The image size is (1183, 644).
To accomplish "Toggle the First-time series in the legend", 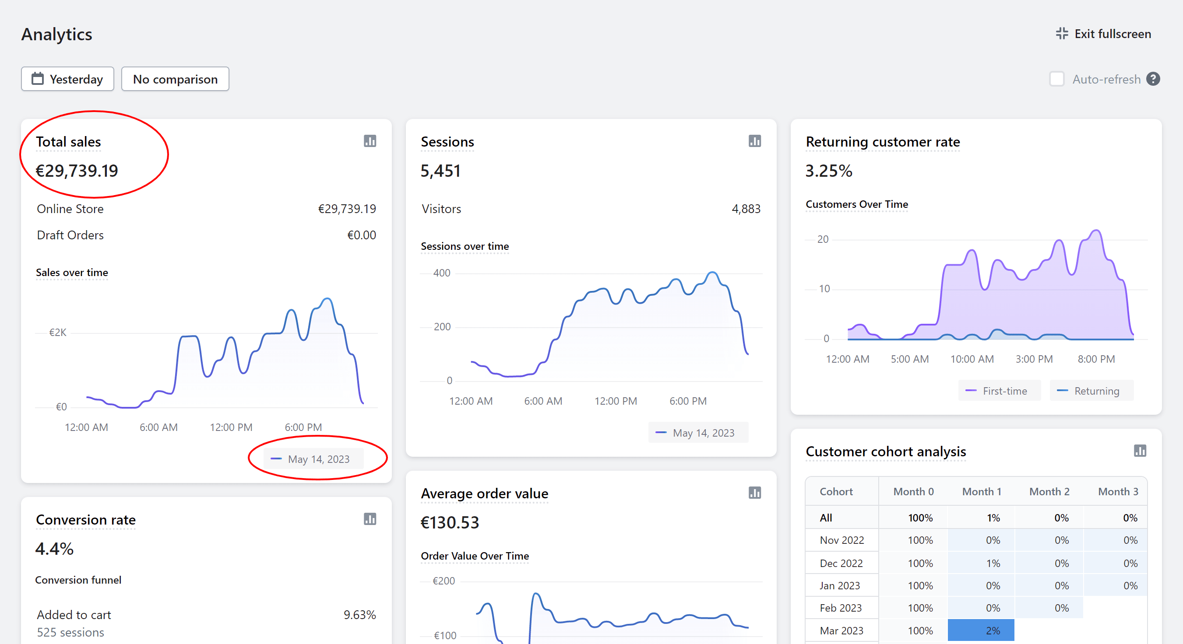I will point(999,391).
